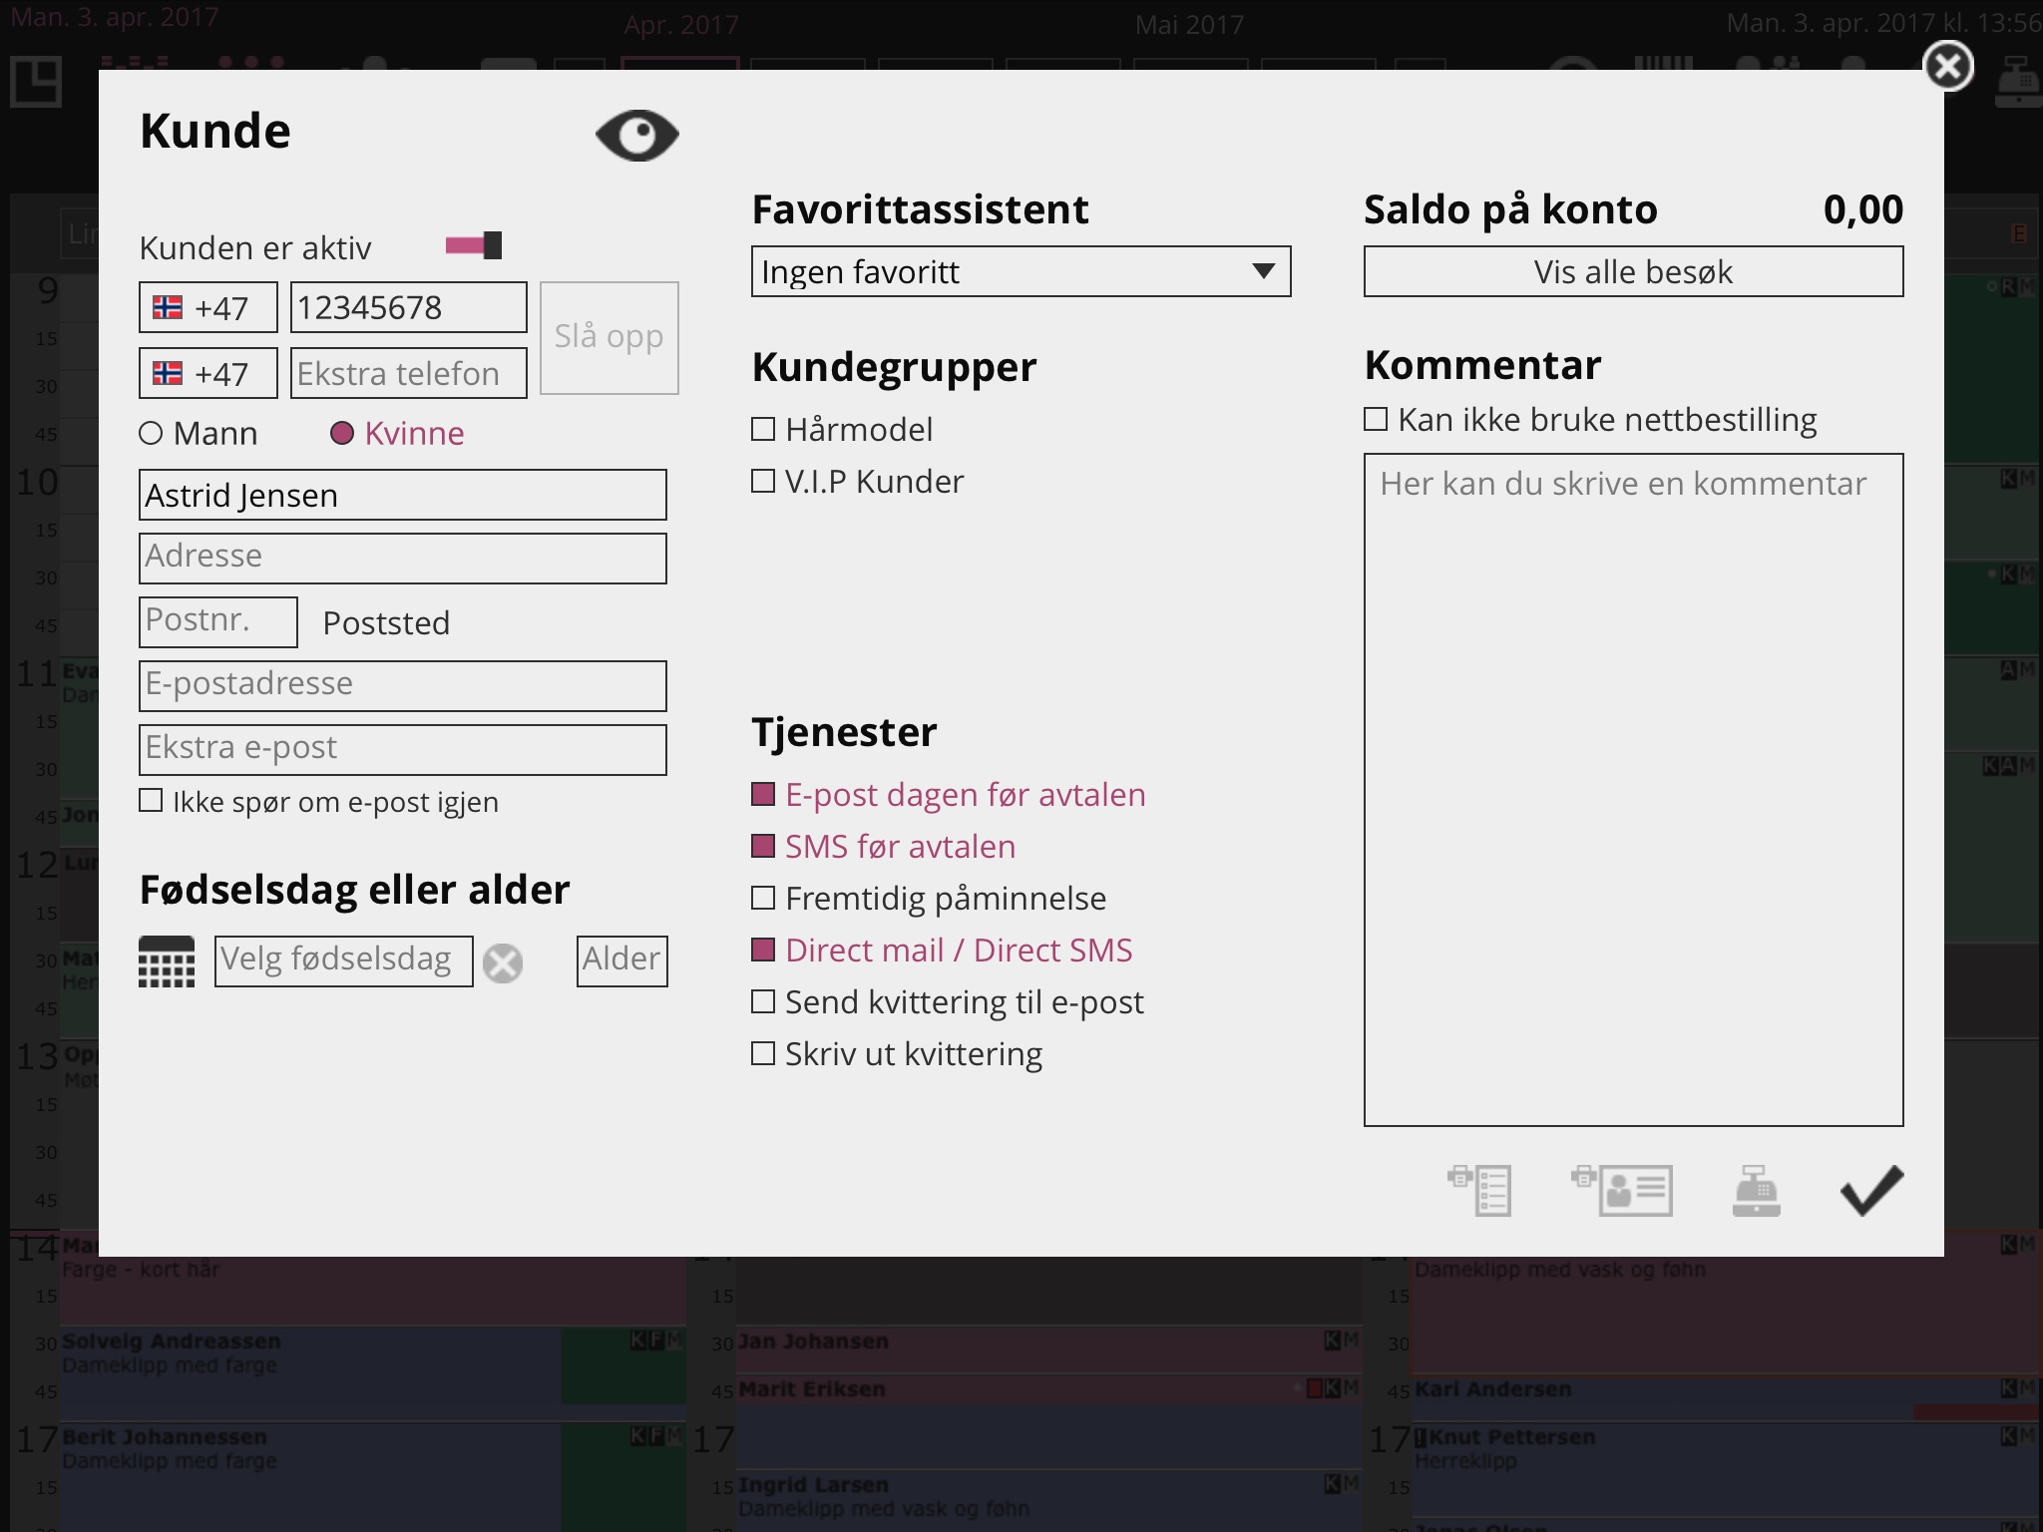The image size is (2043, 1532).
Task: Print the customer list report icon
Action: 1480,1190
